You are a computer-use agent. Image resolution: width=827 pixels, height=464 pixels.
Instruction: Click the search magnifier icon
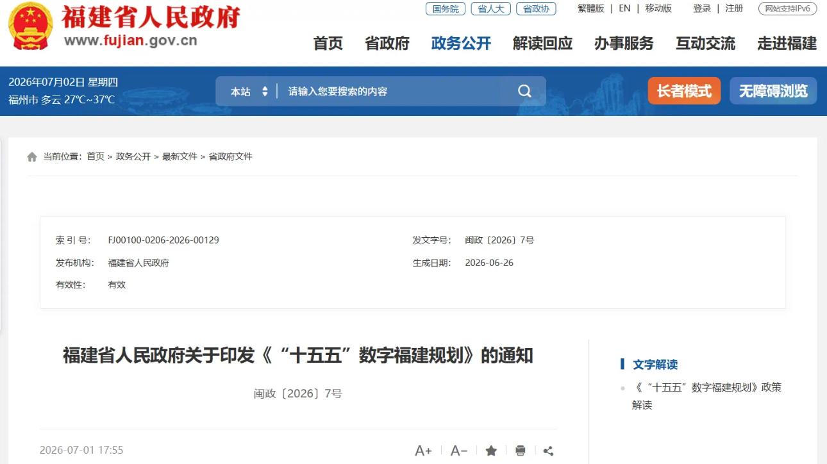pyautogui.click(x=524, y=91)
